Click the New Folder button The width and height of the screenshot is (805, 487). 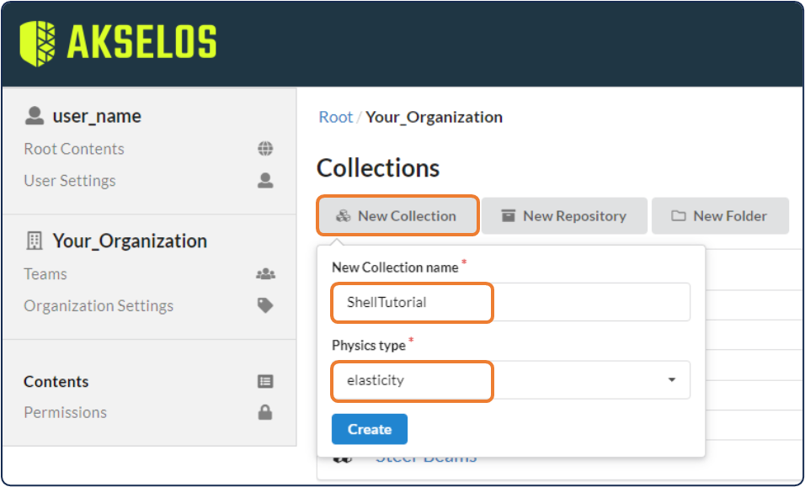point(720,216)
